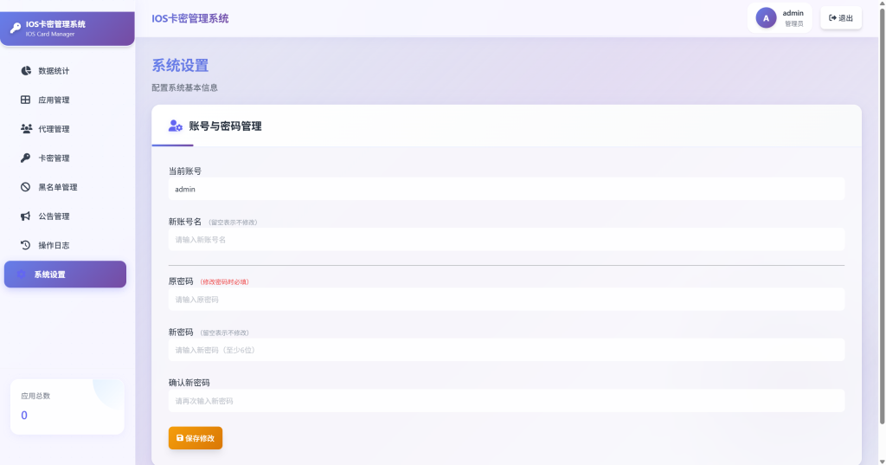Click the 应用总数 stat card
Image resolution: width=886 pixels, height=465 pixels.
coord(67,407)
